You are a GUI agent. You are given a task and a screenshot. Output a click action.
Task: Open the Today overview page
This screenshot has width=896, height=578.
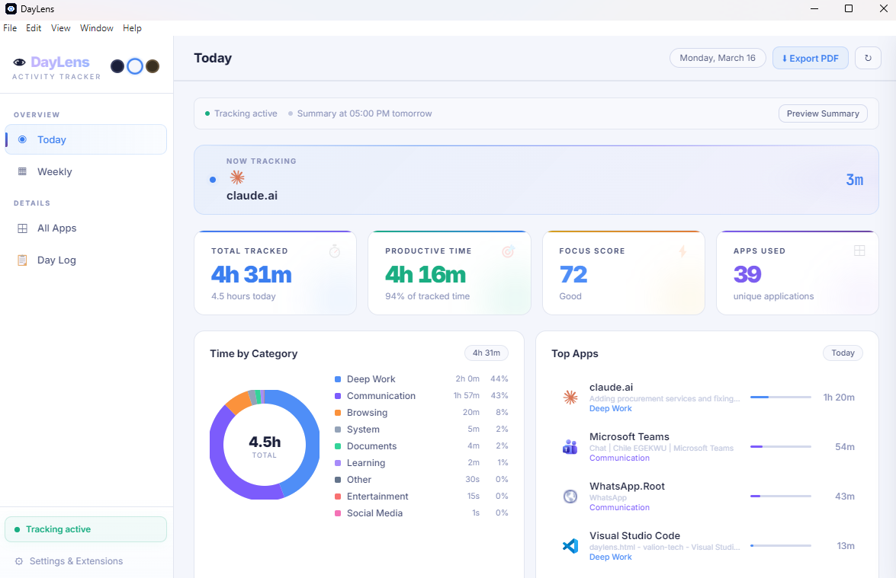point(85,140)
